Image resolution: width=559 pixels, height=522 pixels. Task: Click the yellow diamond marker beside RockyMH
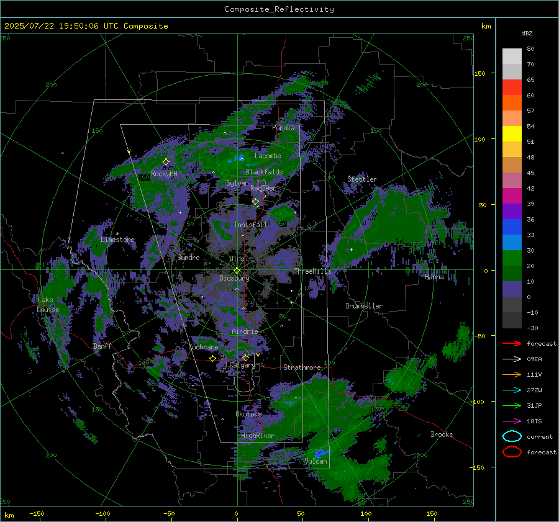click(x=166, y=162)
